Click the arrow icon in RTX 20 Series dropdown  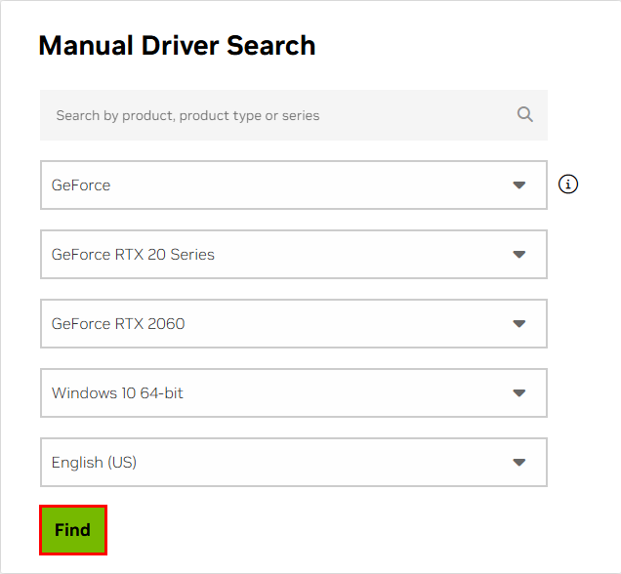(519, 255)
